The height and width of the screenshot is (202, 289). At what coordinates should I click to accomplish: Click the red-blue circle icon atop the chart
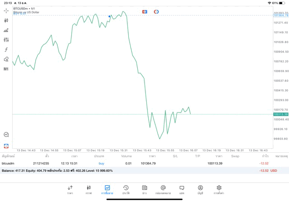click(156, 11)
